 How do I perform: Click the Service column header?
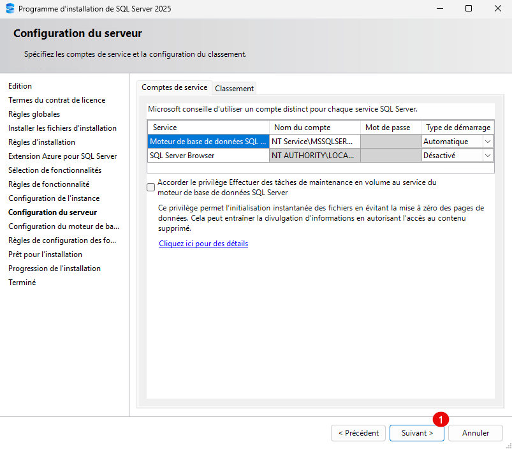click(x=208, y=128)
